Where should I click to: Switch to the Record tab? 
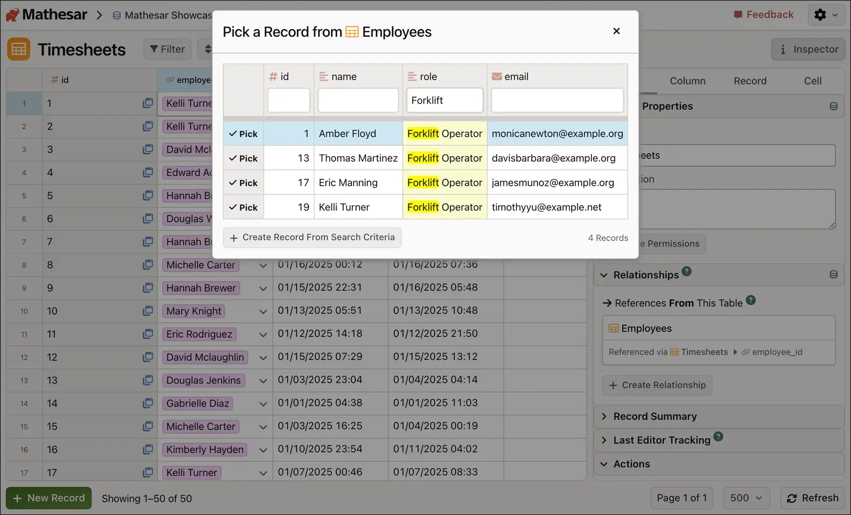click(750, 81)
